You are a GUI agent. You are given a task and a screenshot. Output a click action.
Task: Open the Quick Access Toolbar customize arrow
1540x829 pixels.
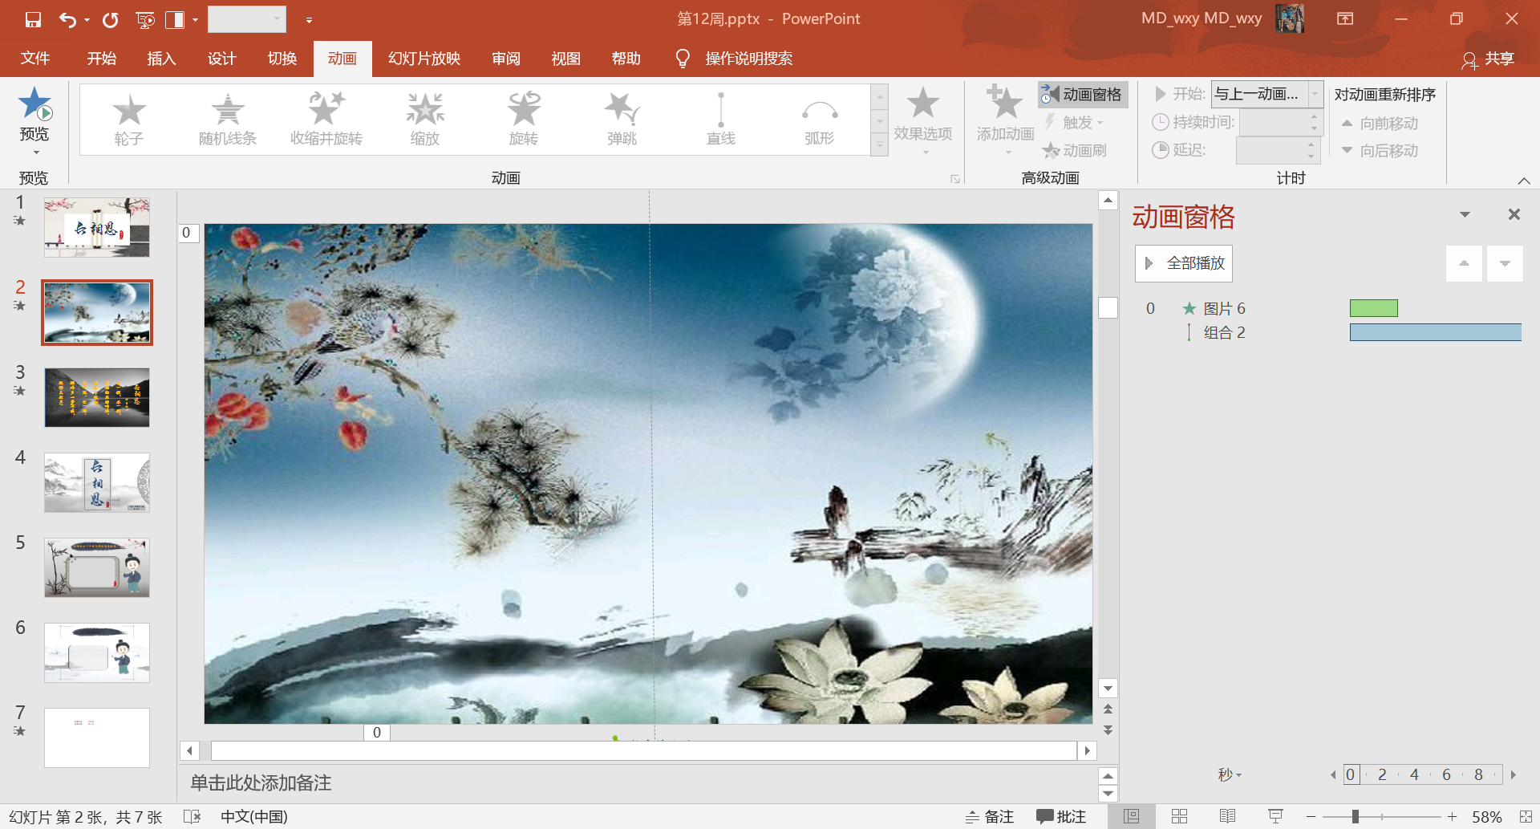[309, 20]
